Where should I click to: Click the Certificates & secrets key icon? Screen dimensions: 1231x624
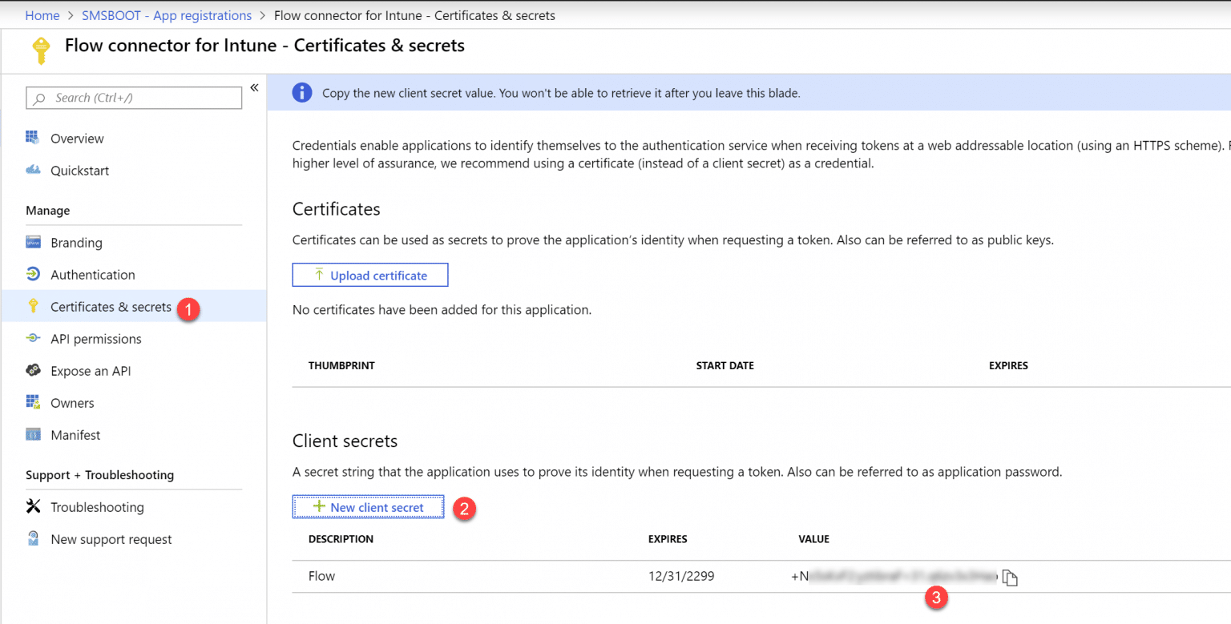pyautogui.click(x=33, y=306)
